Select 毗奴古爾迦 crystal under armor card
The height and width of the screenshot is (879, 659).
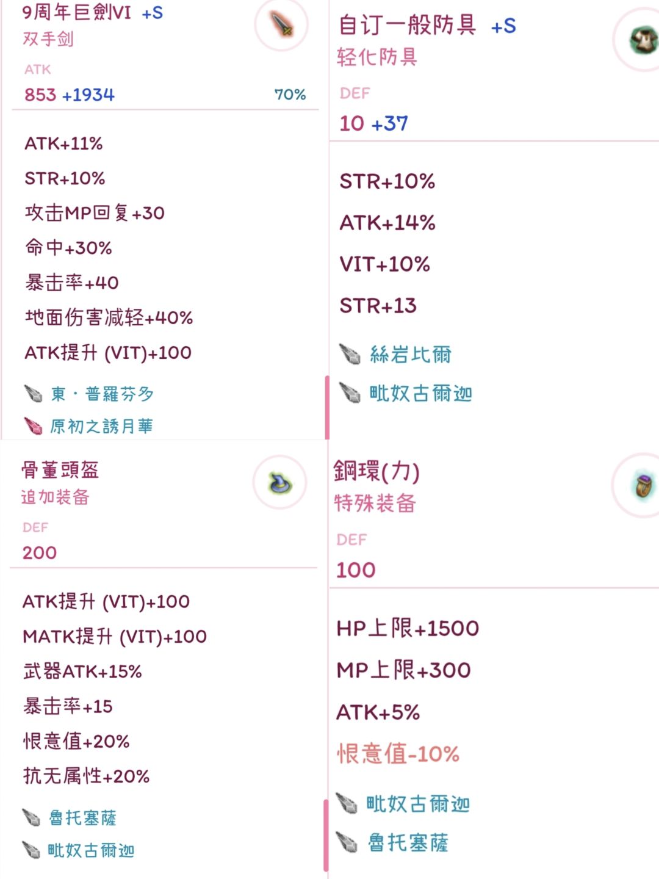point(421,394)
